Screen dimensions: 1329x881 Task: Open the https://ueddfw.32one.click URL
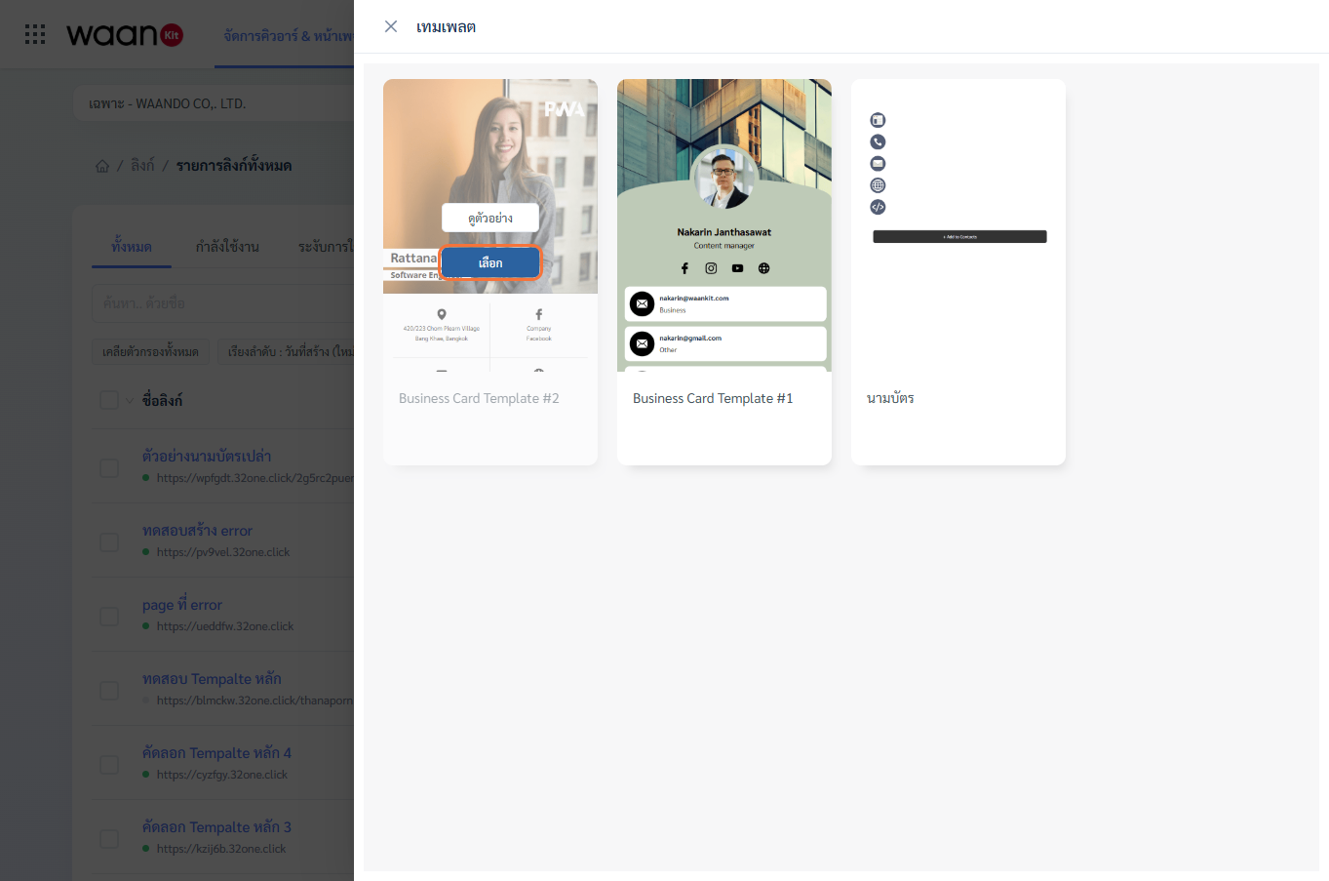point(225,626)
